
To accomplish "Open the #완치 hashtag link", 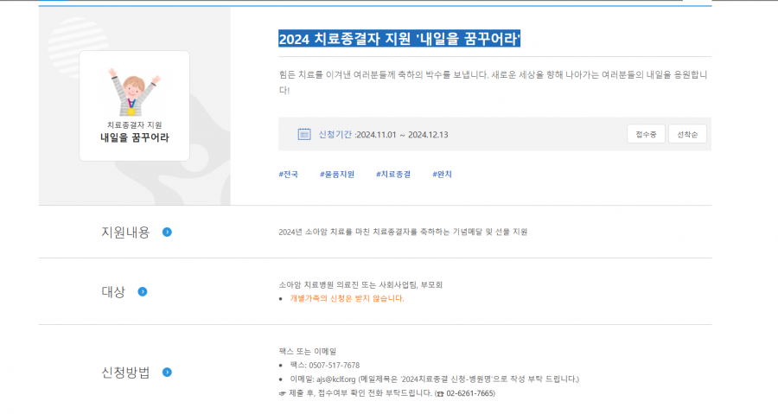I will click(442, 175).
